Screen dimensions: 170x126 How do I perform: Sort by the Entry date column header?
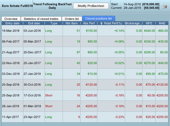(12, 23)
